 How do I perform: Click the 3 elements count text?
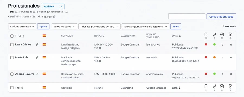pyautogui.click(x=229, y=26)
